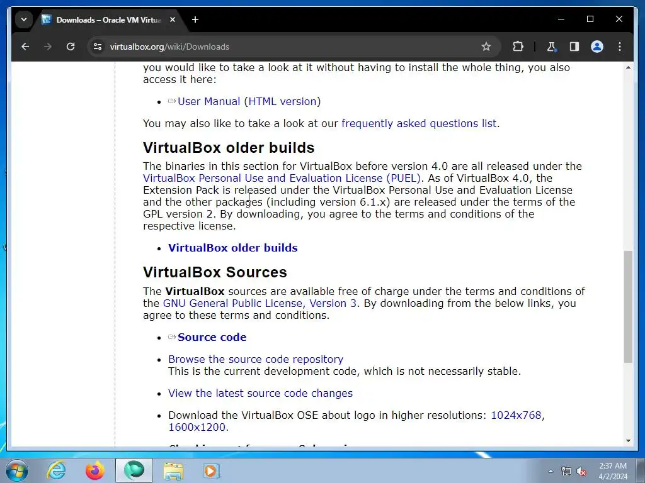Click the scrollbar up arrow
Image resolution: width=645 pixels, height=483 pixels.
[x=628, y=67]
